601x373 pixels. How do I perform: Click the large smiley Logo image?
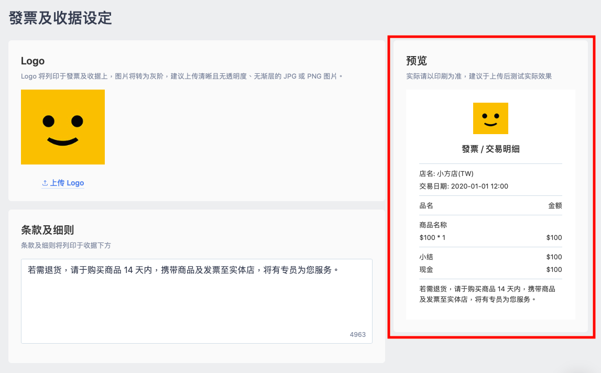pyautogui.click(x=63, y=127)
